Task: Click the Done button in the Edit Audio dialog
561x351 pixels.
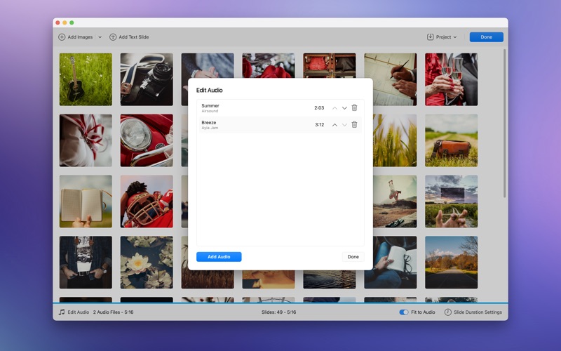Action: pyautogui.click(x=353, y=257)
